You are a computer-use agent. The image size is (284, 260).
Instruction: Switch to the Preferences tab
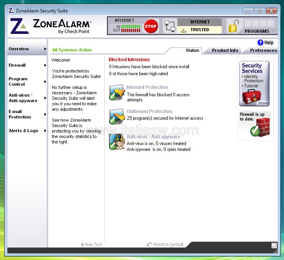(x=263, y=50)
